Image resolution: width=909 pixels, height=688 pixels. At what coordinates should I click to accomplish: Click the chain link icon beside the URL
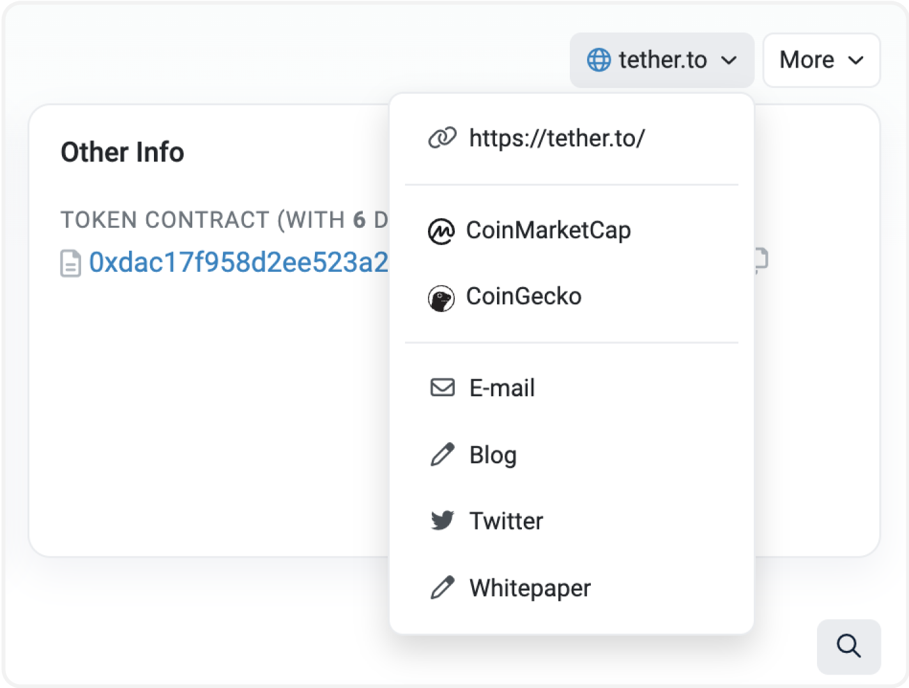442,138
